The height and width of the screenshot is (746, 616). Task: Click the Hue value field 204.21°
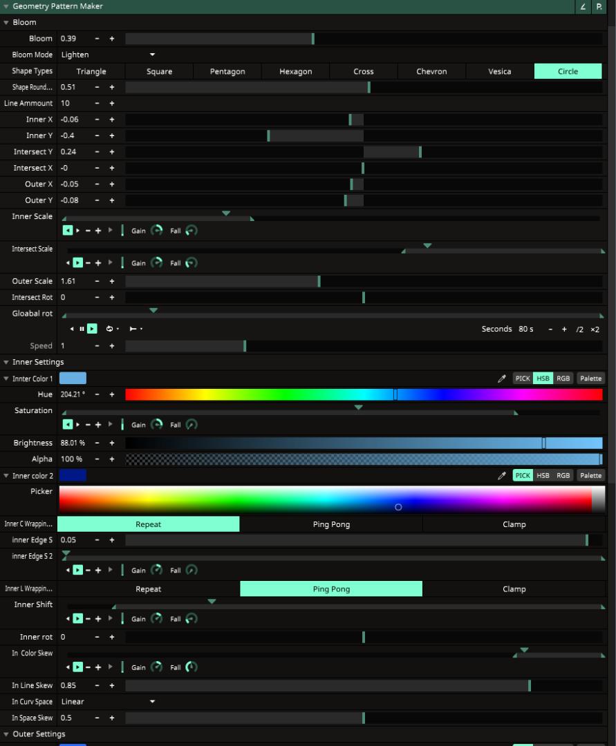click(73, 394)
